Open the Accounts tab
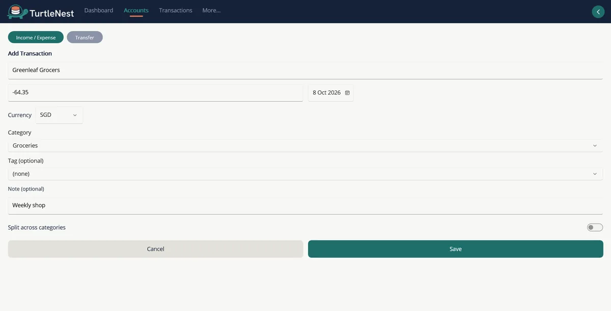This screenshot has height=311, width=611. point(136,10)
